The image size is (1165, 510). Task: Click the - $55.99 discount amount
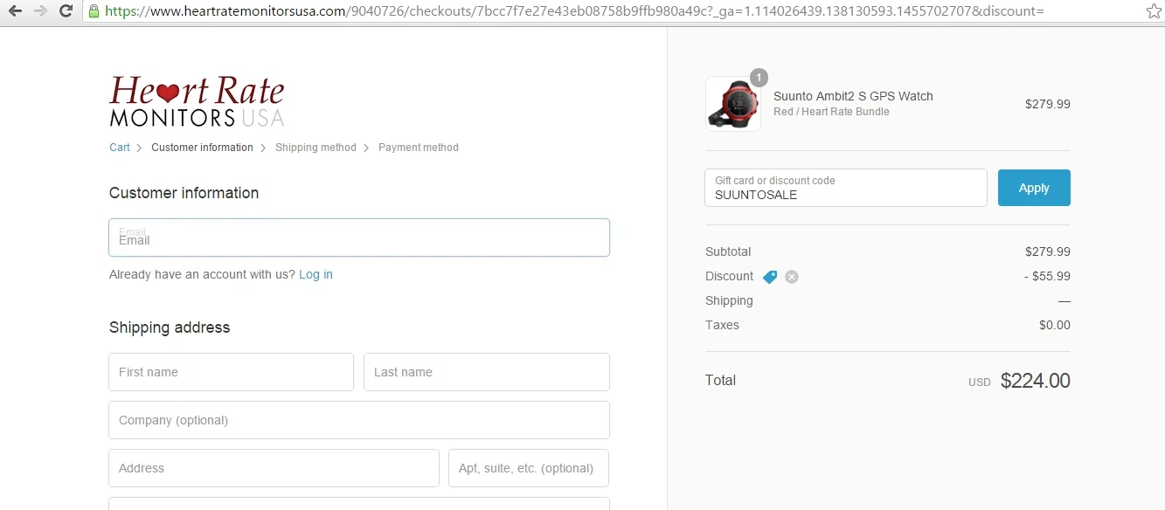click(1047, 276)
